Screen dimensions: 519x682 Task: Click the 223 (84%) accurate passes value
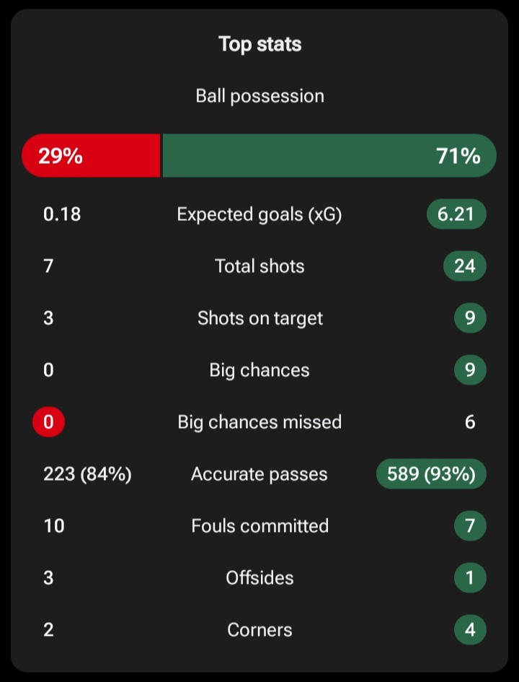coord(87,474)
